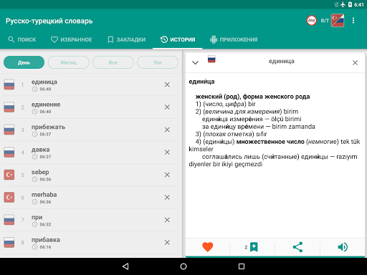
Task: Select the Месяц filter chip
Action: (x=68, y=62)
